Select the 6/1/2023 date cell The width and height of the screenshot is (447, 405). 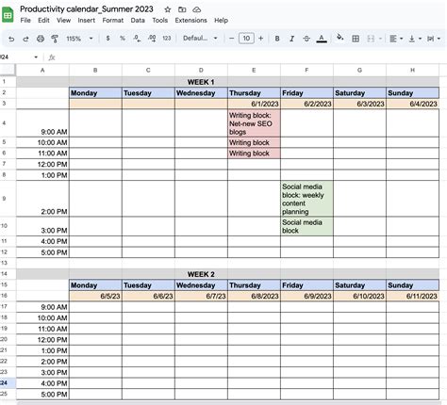click(254, 104)
